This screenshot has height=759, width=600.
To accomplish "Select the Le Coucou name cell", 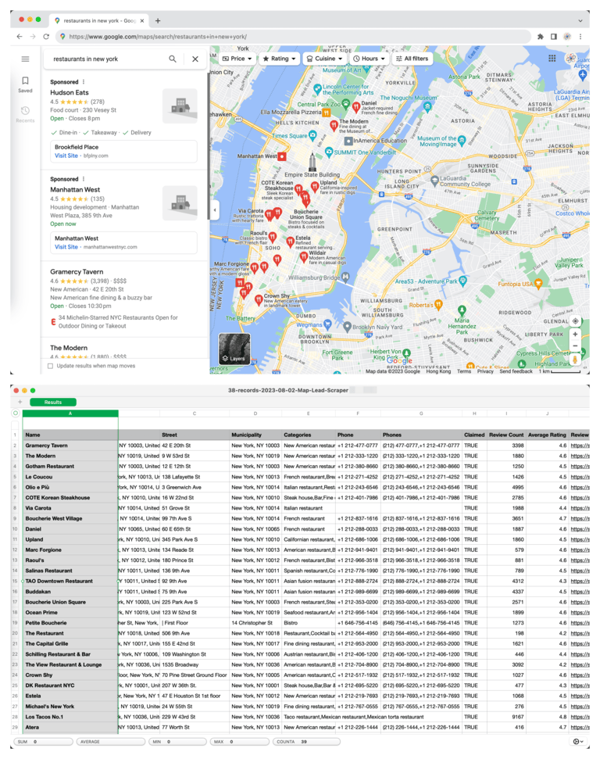I will tap(70, 477).
